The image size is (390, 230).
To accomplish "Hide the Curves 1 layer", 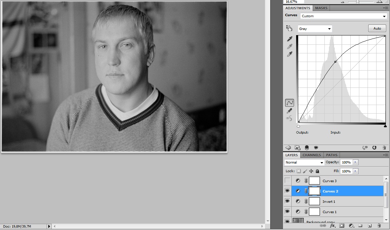I will coord(287,211).
